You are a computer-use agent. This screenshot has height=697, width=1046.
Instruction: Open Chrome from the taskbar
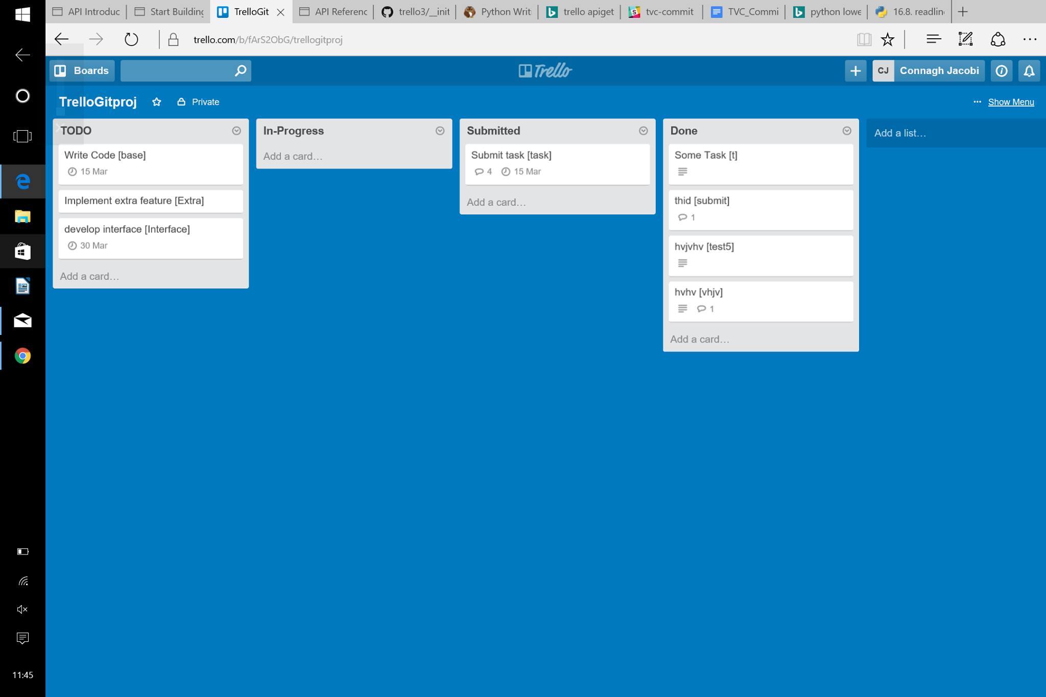coord(22,355)
